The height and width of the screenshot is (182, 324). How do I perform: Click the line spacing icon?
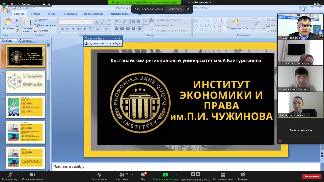click(146, 22)
